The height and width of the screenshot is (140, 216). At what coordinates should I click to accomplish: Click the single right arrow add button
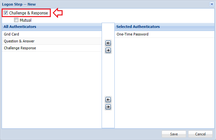click(x=108, y=50)
